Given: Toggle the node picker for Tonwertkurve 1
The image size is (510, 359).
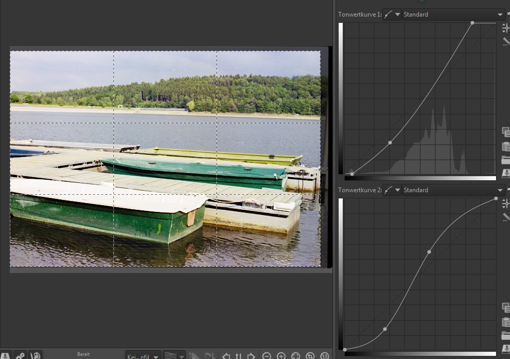Looking at the screenshot, I should pos(506,28).
